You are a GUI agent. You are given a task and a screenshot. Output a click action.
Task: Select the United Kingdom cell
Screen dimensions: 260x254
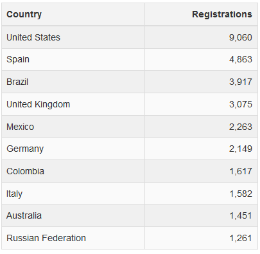coord(73,104)
